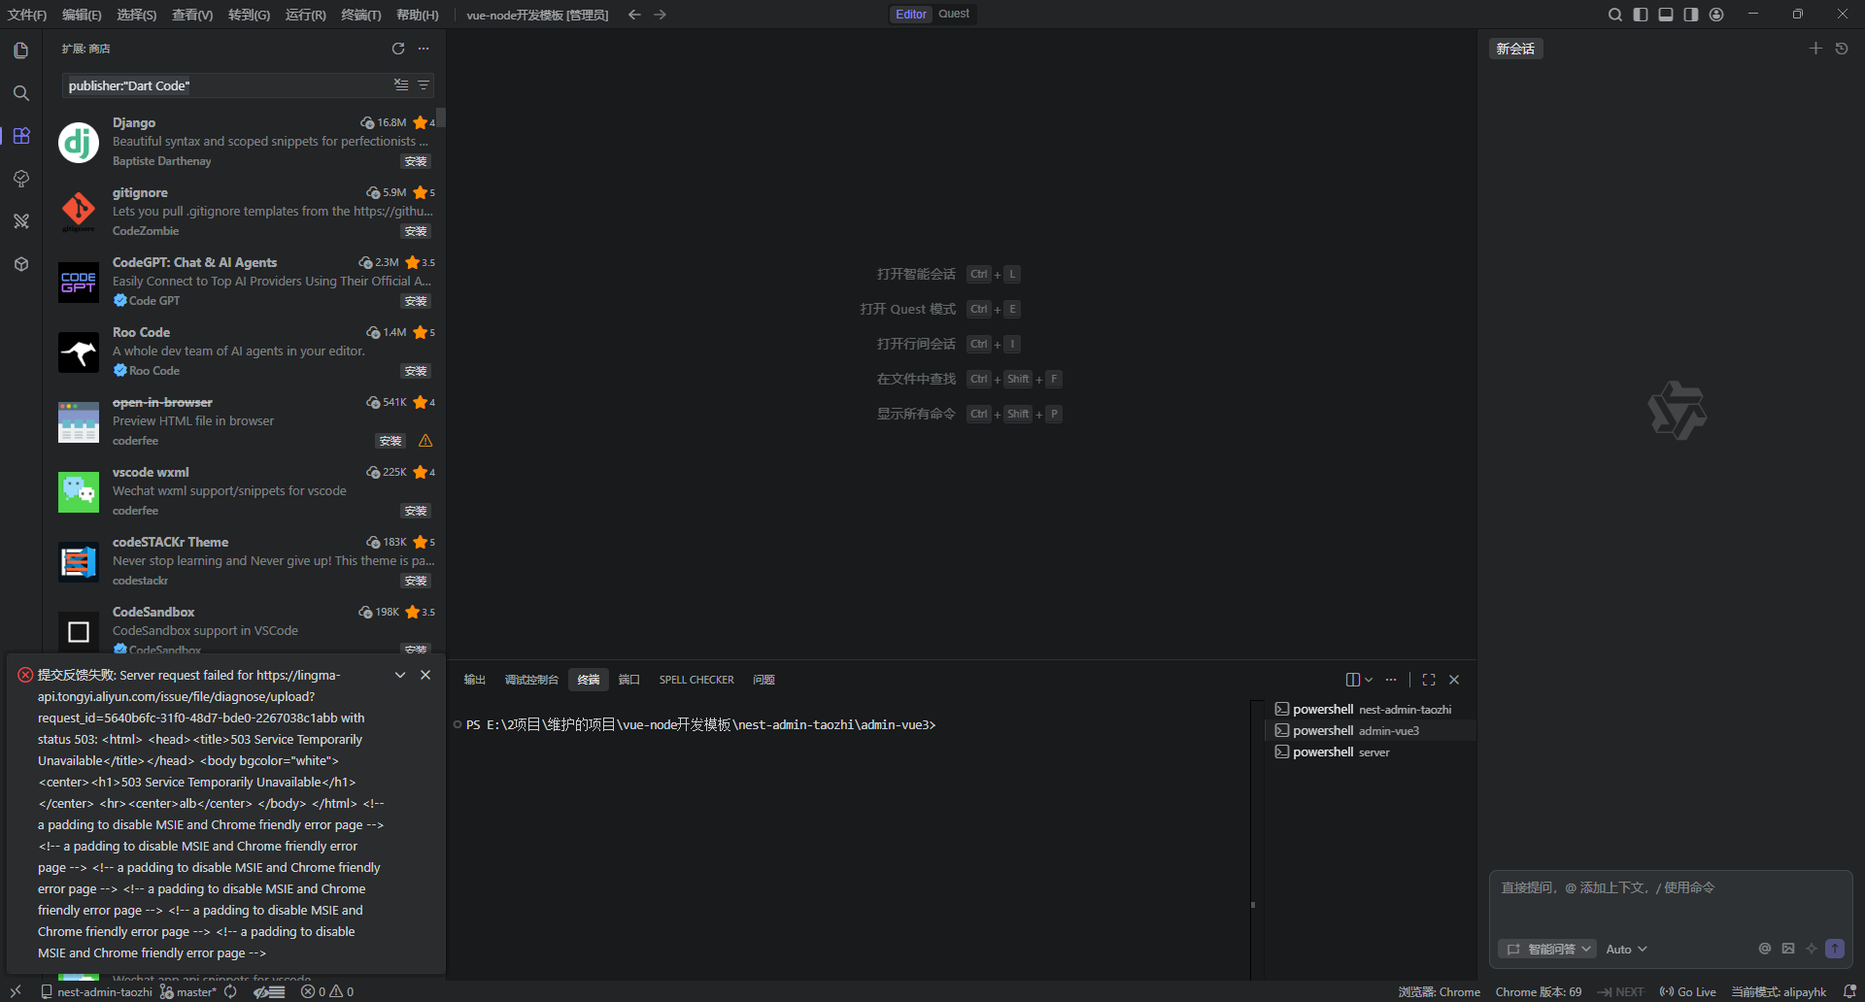Open the master* git branch picker
Image resolution: width=1865 pixels, height=1002 pixels.
point(188,991)
